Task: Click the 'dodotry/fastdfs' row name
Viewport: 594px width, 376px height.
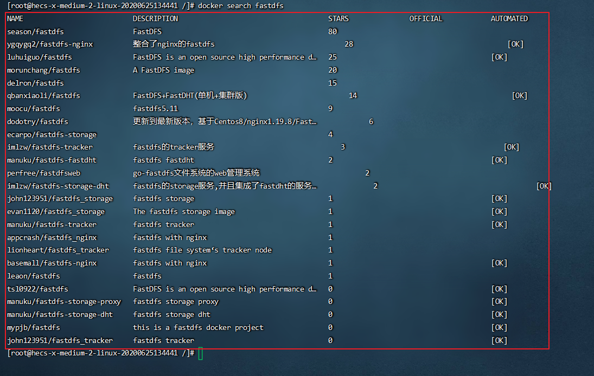Action: pos(37,121)
